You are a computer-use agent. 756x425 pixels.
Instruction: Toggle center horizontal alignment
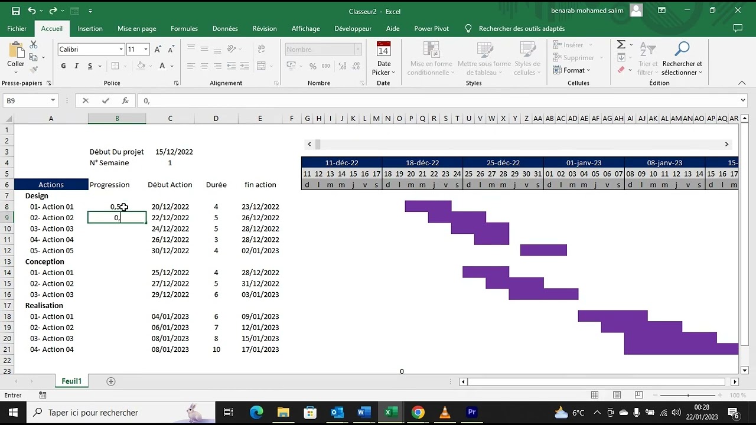tap(204, 66)
